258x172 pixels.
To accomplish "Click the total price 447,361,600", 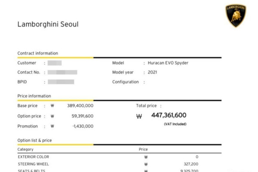I will [x=169, y=115].
